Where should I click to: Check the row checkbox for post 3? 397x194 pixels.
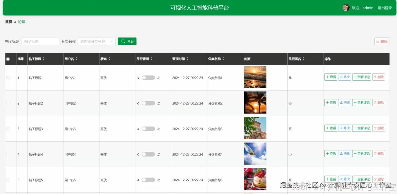pyautogui.click(x=8, y=129)
